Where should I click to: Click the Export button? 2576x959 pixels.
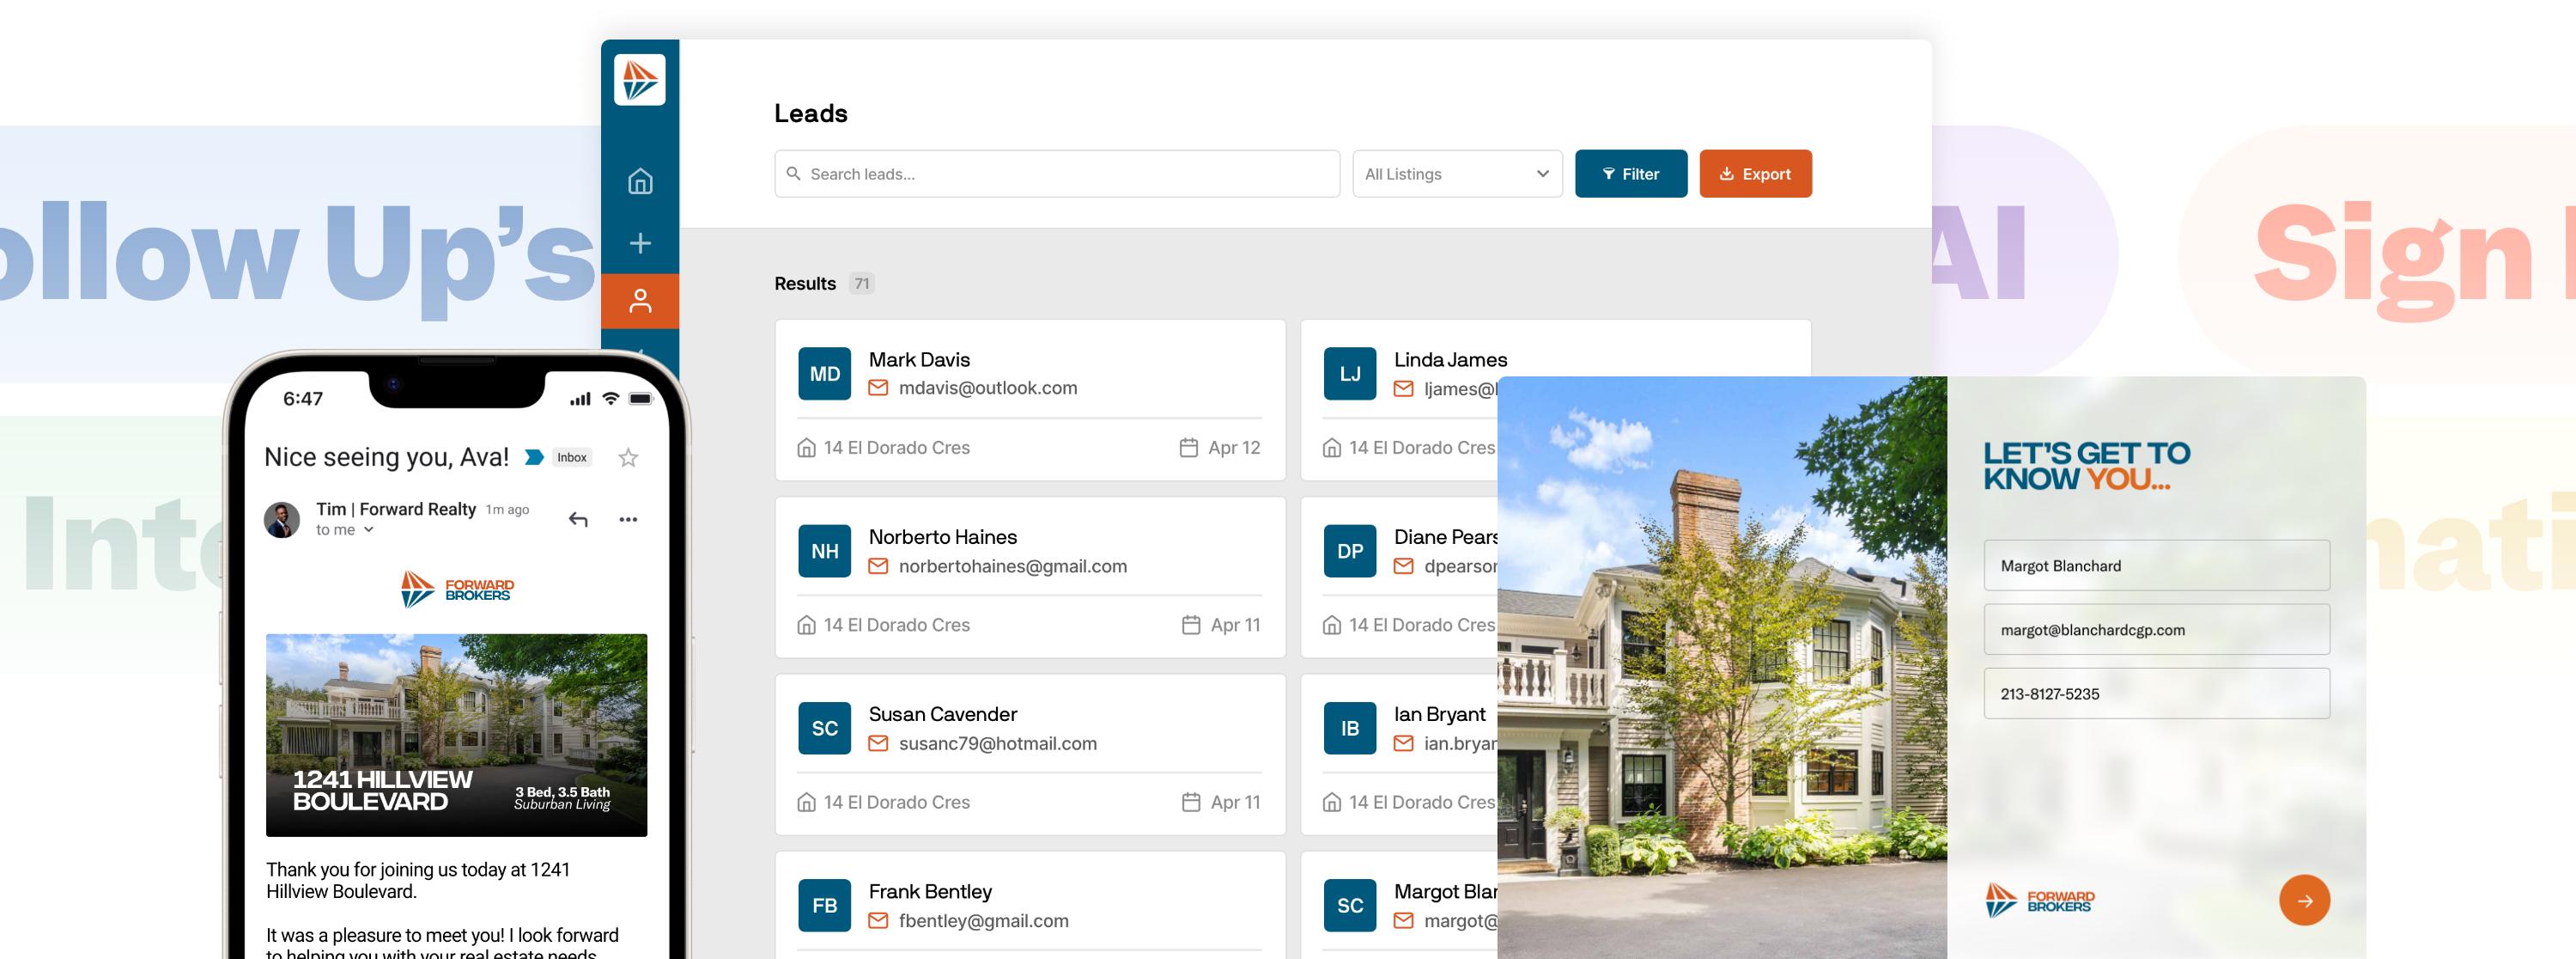click(x=1755, y=174)
